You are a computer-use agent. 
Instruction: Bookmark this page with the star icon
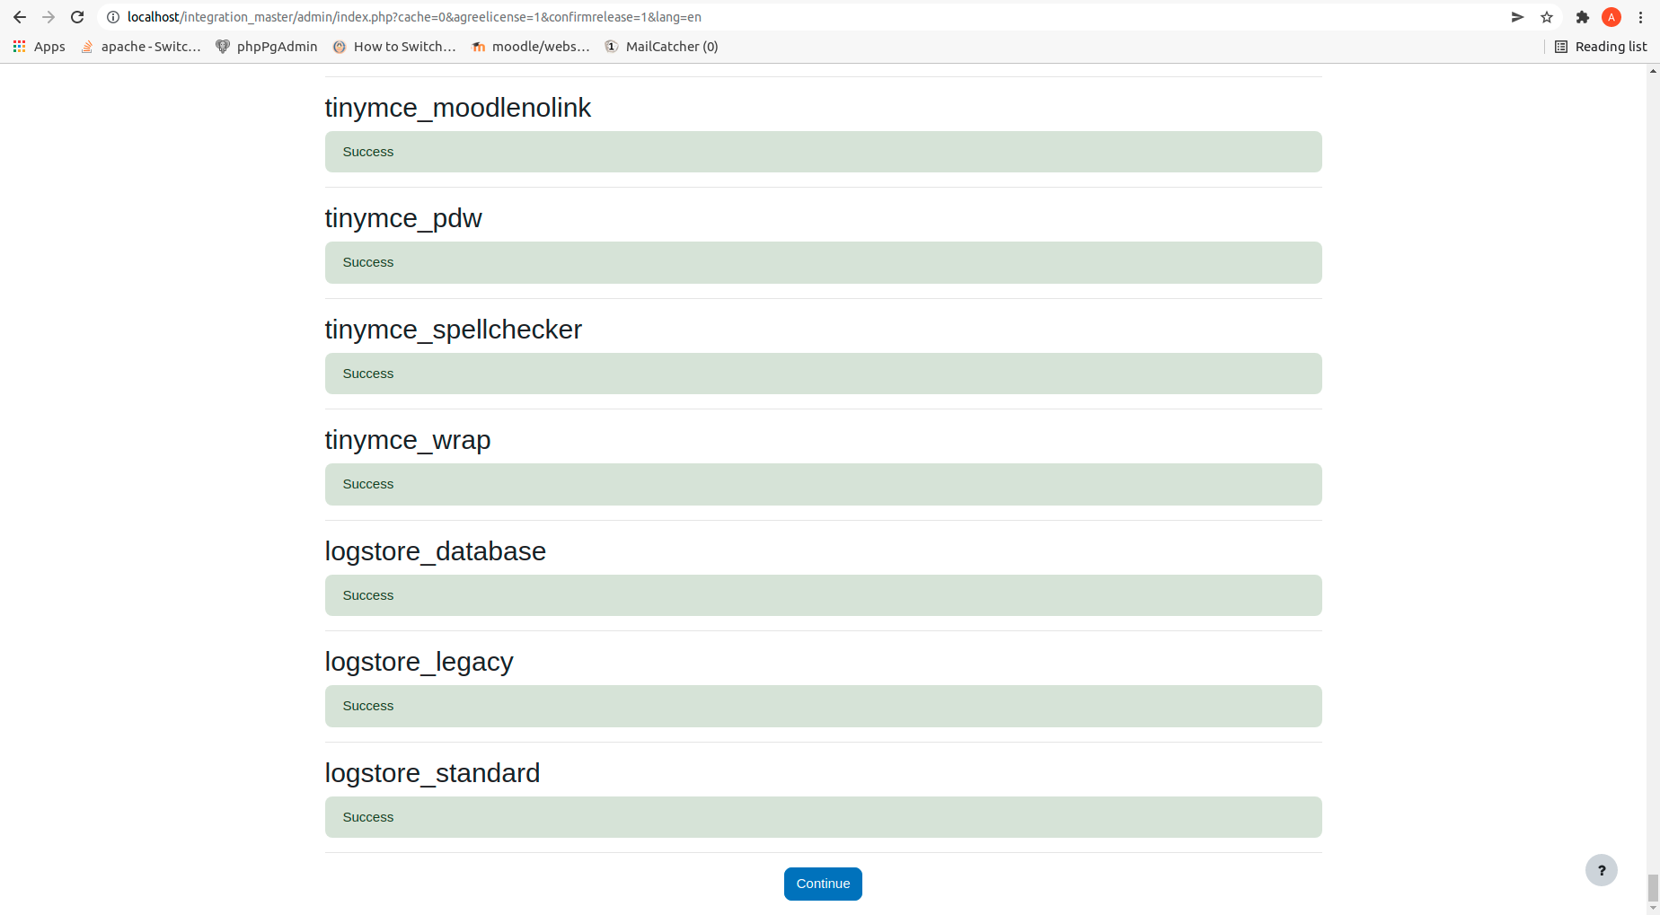pos(1547,17)
